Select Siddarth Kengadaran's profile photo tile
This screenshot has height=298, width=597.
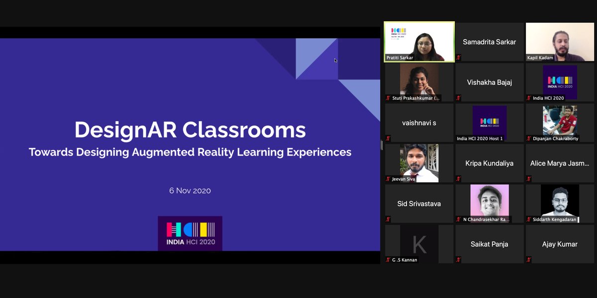click(x=560, y=204)
